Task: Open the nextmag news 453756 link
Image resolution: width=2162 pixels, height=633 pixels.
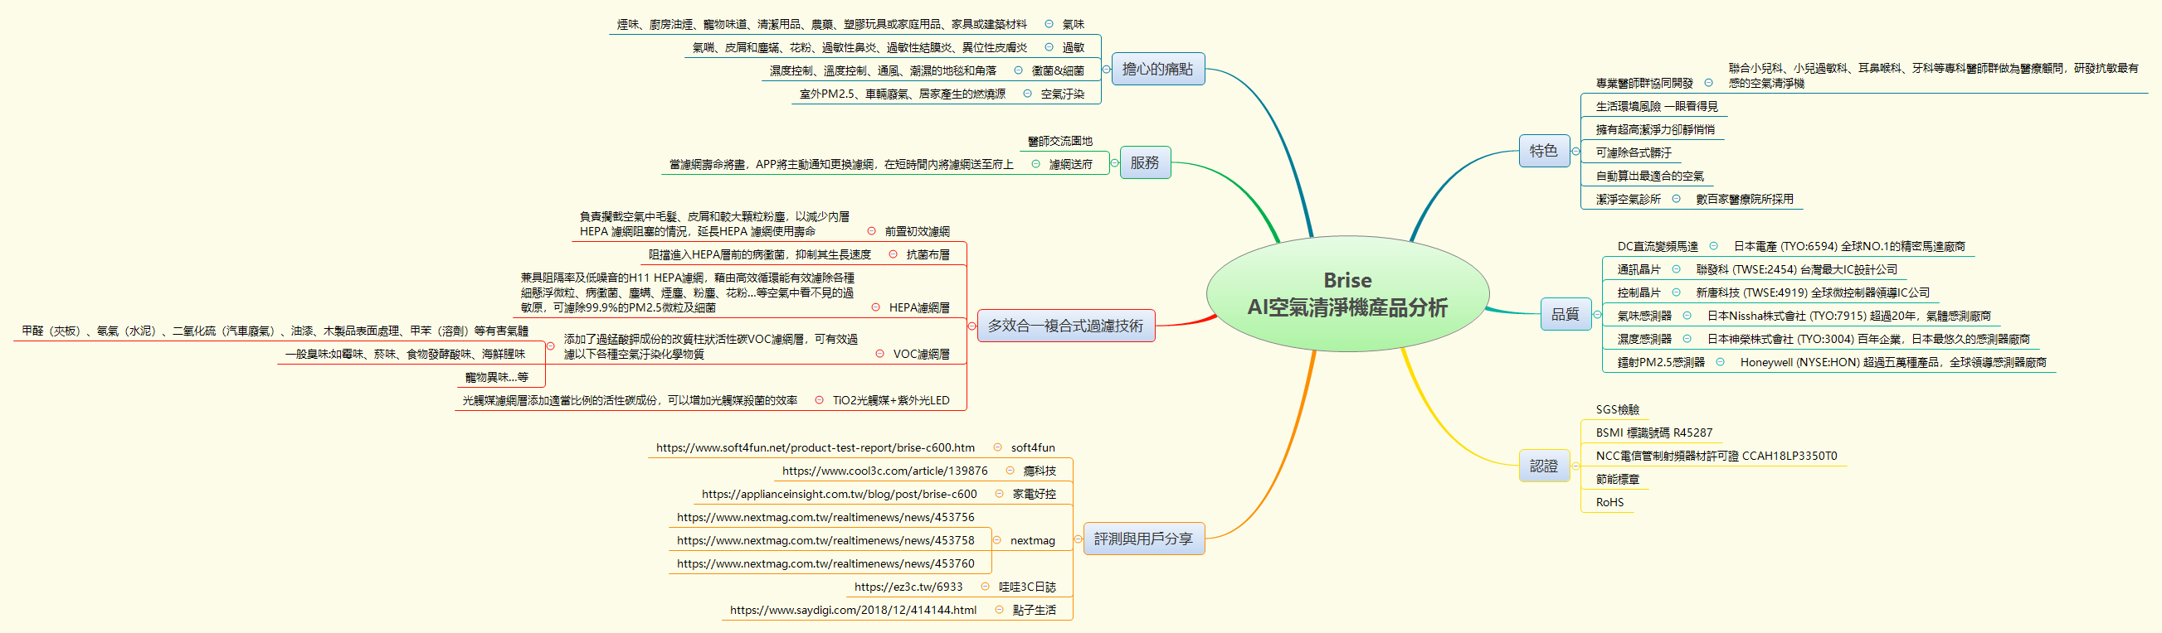Action: pos(825,517)
